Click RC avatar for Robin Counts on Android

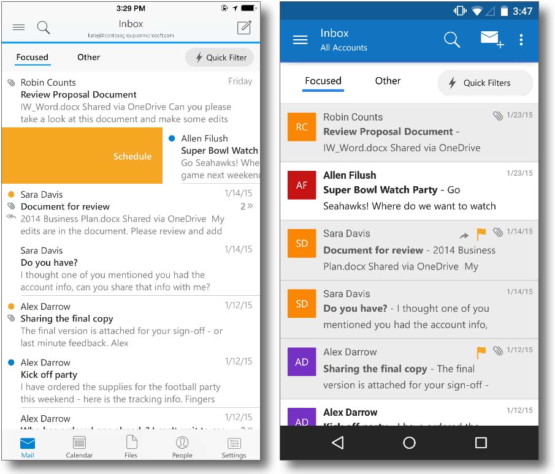[x=302, y=127]
